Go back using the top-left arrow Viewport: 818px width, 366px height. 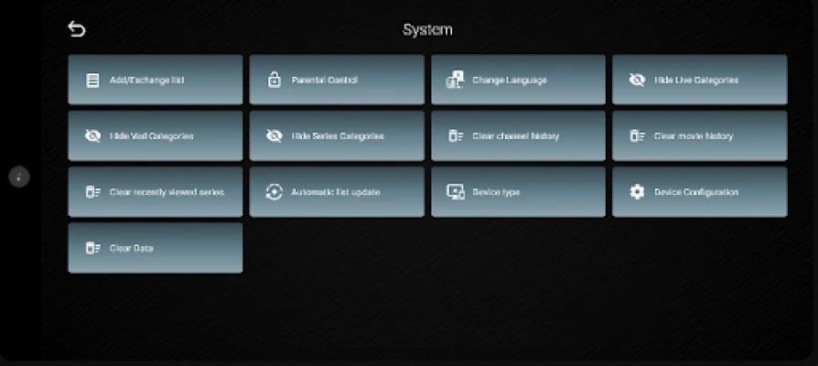point(76,29)
